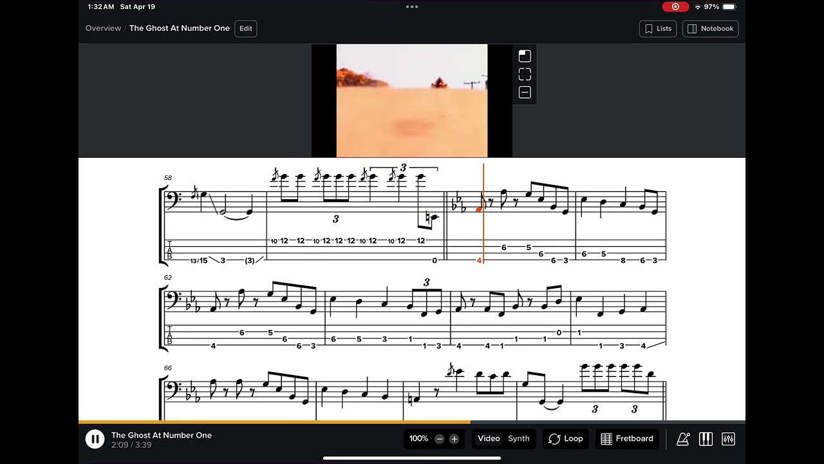Dock video to top layout icon
824x464 pixels.
[x=525, y=56]
